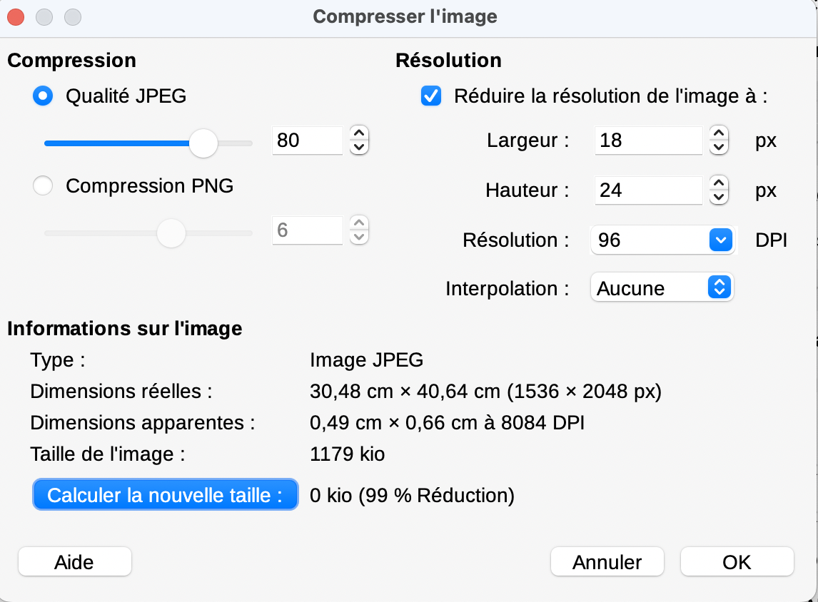Confirm with the OK button

(x=737, y=562)
